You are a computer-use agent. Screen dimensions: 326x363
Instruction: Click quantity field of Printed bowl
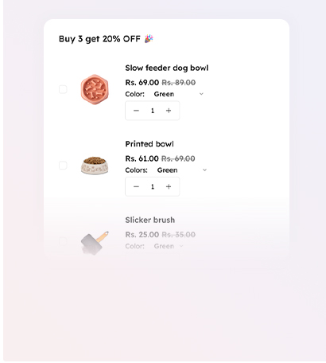[x=153, y=187]
